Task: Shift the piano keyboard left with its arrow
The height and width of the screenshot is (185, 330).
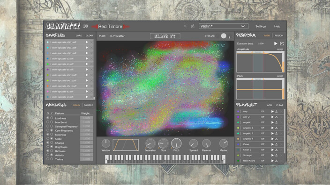Action: click(x=106, y=159)
